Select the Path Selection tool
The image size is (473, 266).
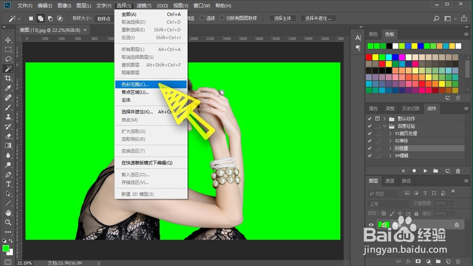tap(8, 194)
